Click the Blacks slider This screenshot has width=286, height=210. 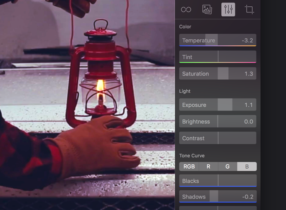point(217,181)
